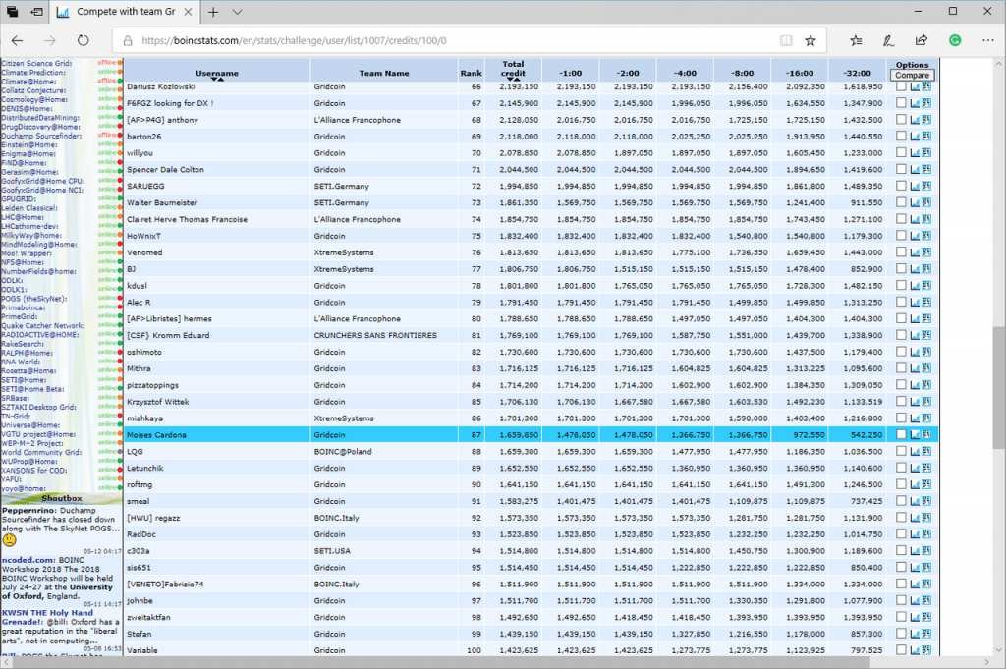Click the -32:00 column header
Screen dimensions: 1006x669
857,73
